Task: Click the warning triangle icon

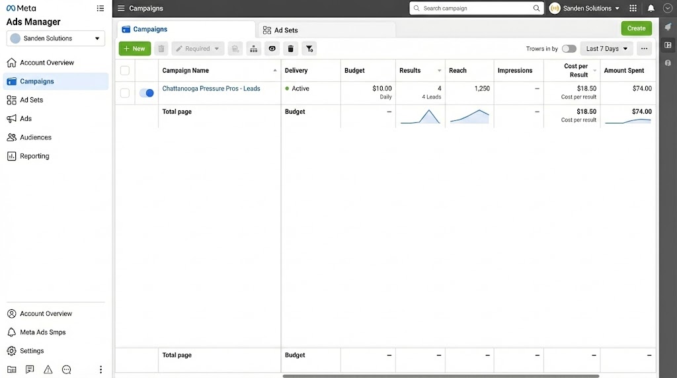Action: [x=48, y=369]
